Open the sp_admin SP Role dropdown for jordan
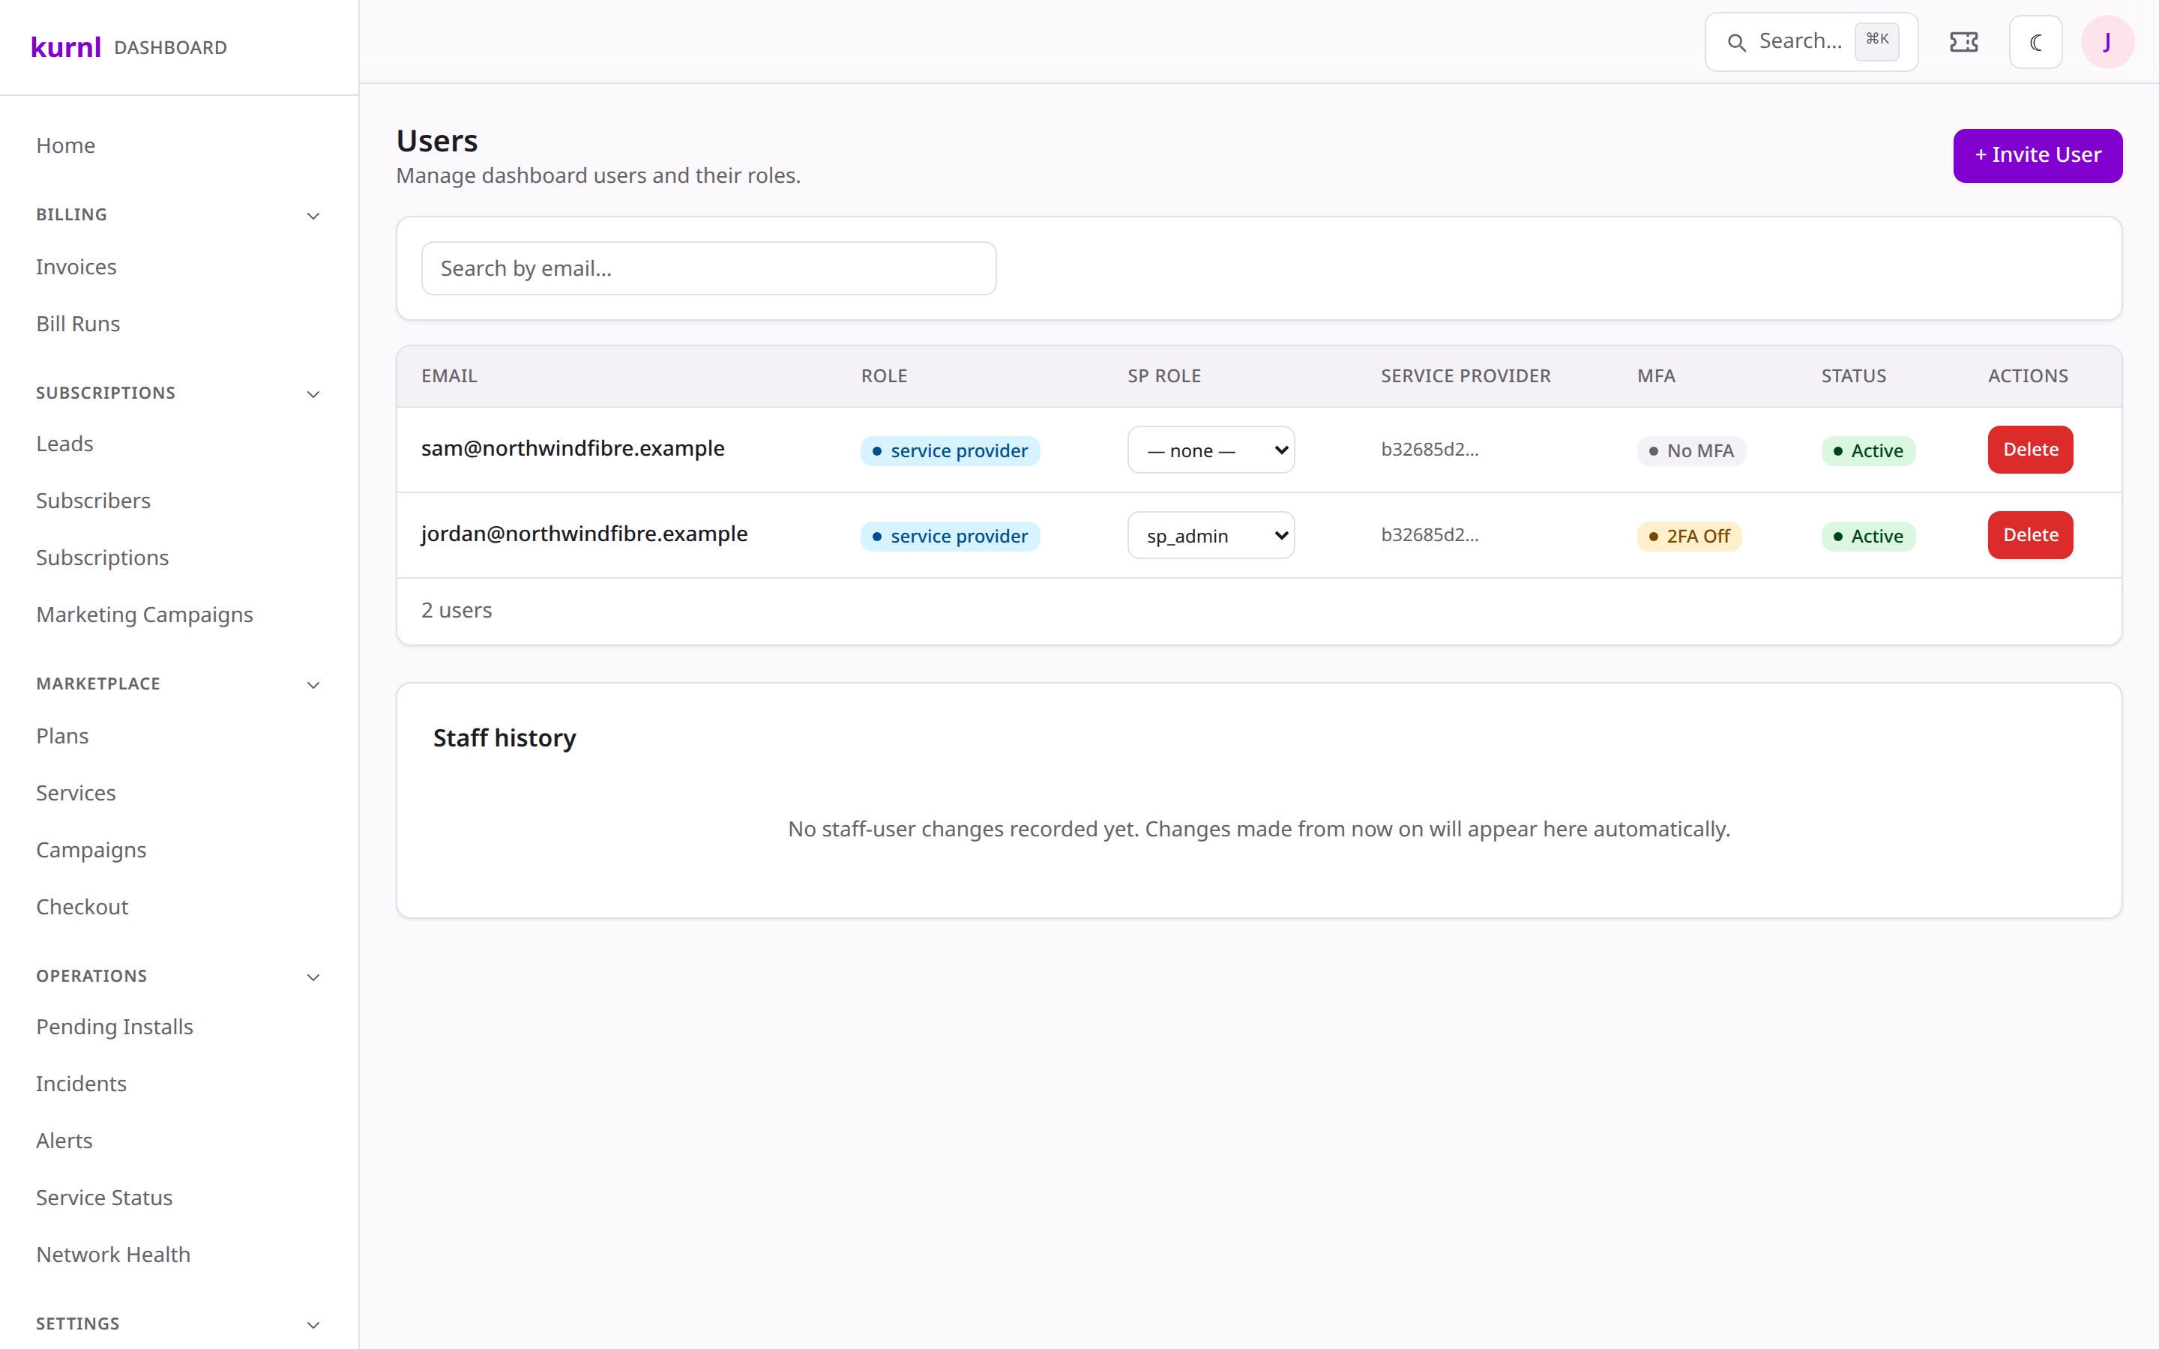Screen dimensions: 2159x1349 pos(1211,535)
